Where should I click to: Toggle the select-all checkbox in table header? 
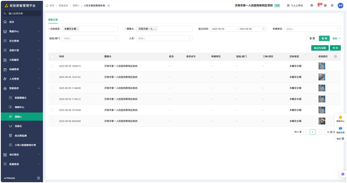coord(52,56)
